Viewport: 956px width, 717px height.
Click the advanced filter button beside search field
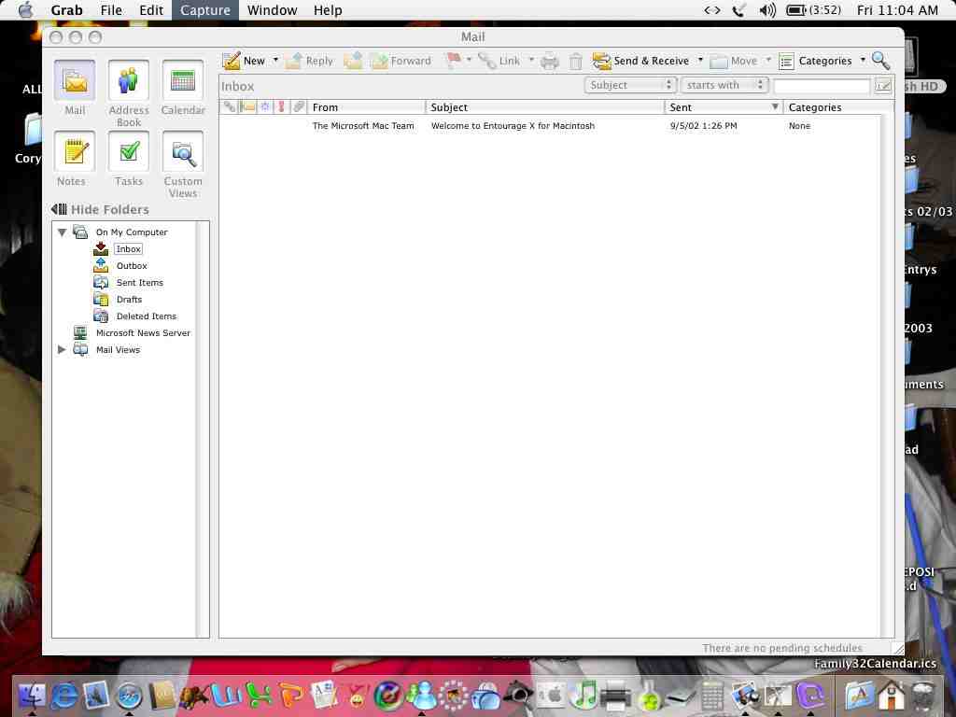[x=883, y=86]
